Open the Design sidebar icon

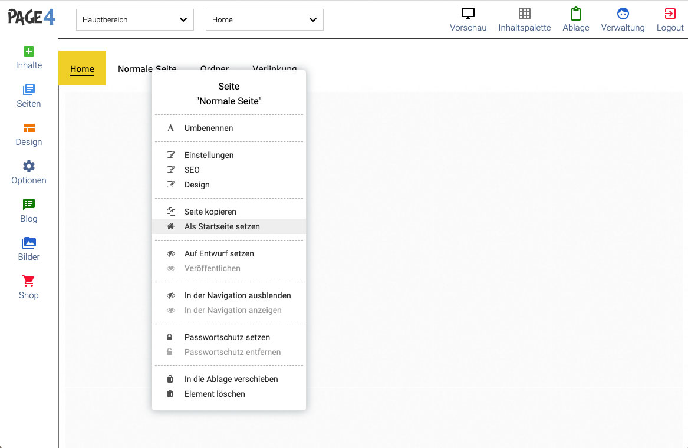coord(28,128)
